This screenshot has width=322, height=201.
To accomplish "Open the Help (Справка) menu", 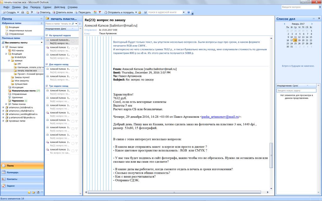I will point(73,7).
